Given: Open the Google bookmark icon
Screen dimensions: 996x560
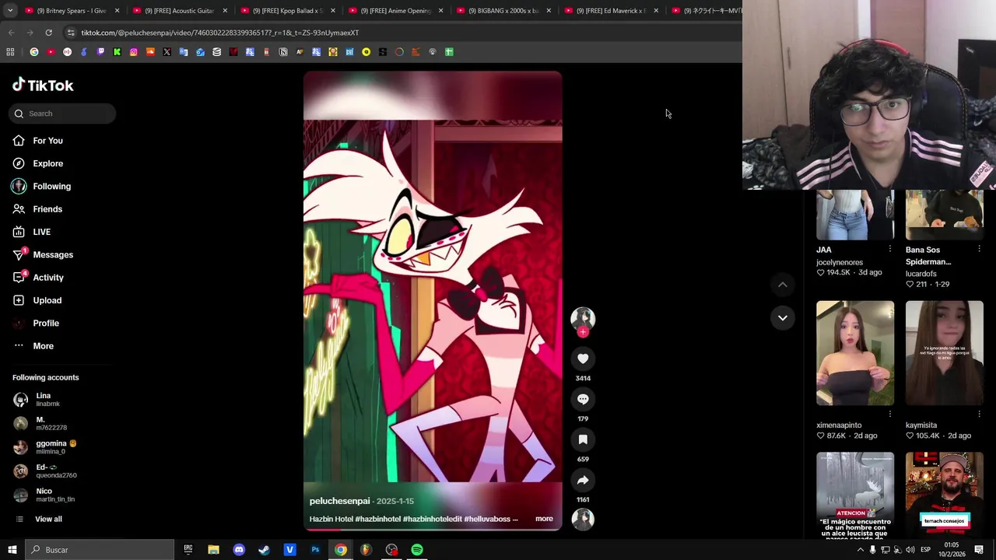Looking at the screenshot, I should point(34,52).
